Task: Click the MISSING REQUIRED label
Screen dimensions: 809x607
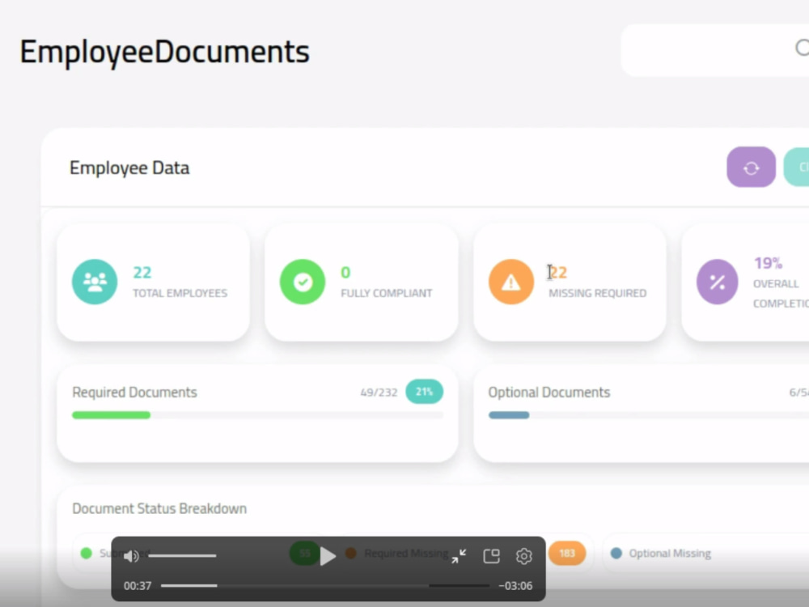Action: click(x=598, y=293)
